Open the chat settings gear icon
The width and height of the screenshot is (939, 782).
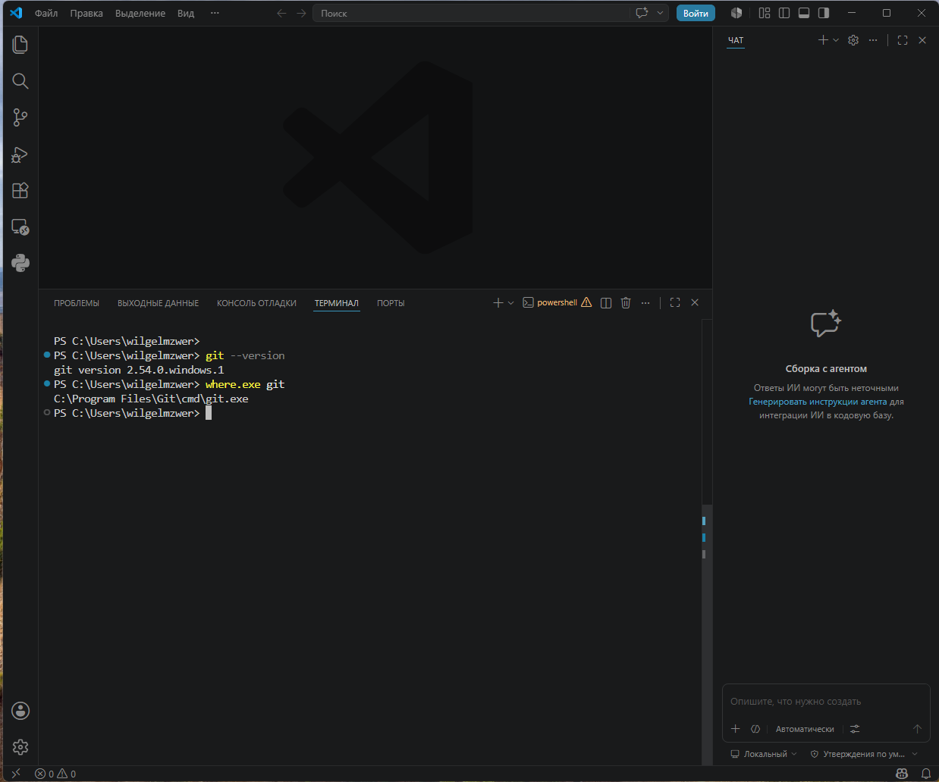[x=853, y=40]
